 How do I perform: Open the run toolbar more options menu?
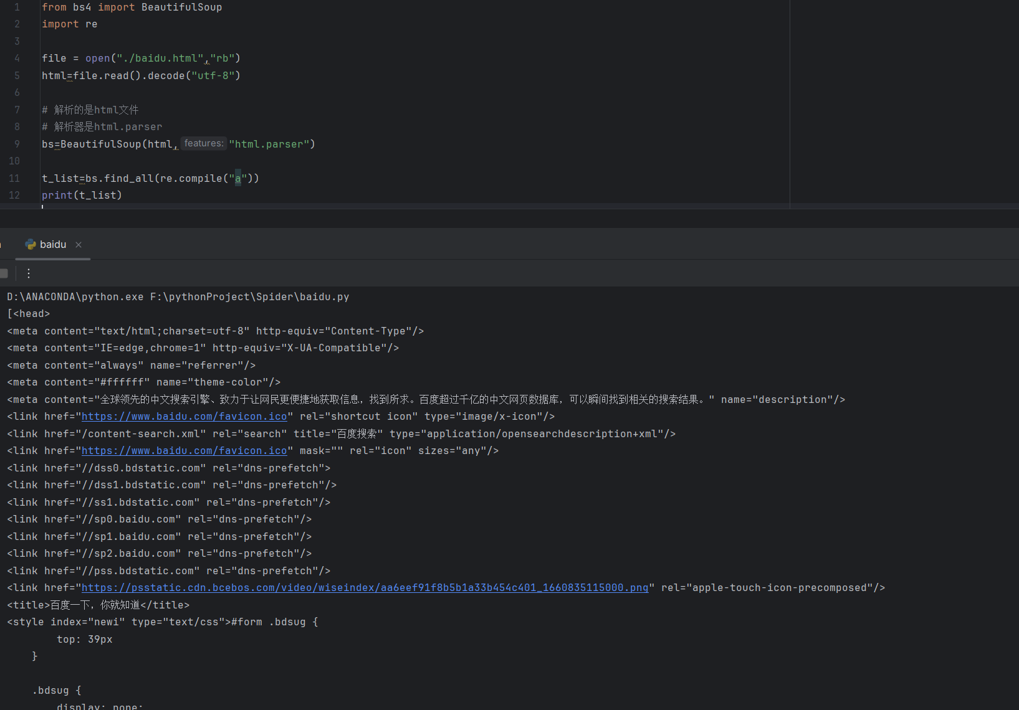tap(29, 273)
